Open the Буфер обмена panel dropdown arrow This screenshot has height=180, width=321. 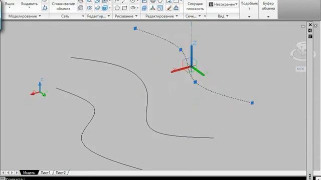click(268, 16)
